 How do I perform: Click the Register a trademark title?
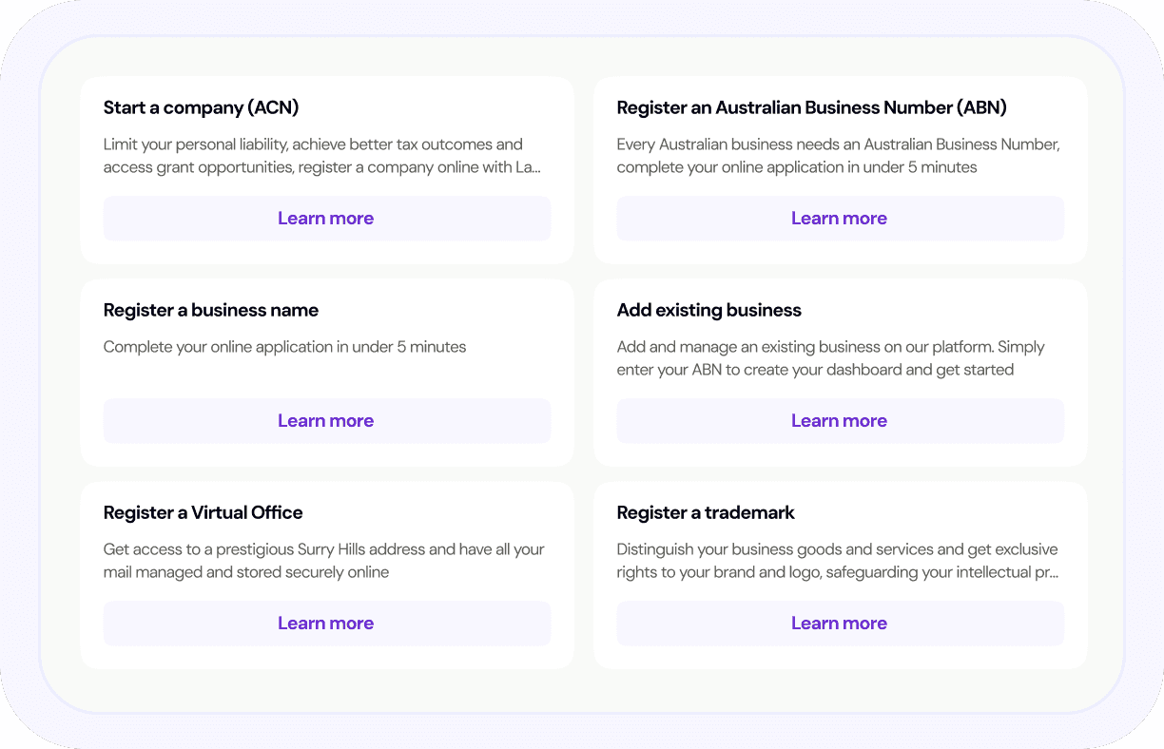click(x=705, y=513)
